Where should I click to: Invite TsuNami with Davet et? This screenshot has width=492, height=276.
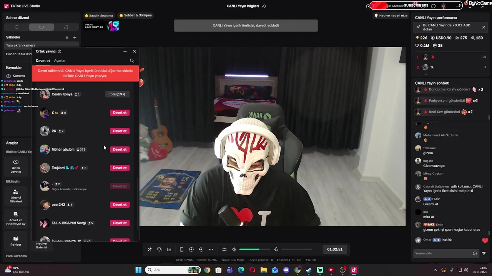[x=120, y=168]
